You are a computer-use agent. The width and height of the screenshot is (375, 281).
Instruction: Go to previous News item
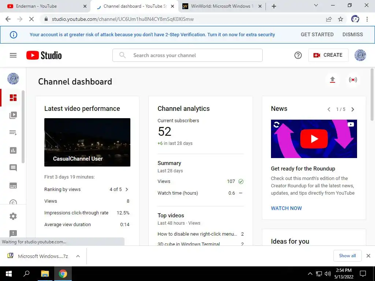[329, 109]
